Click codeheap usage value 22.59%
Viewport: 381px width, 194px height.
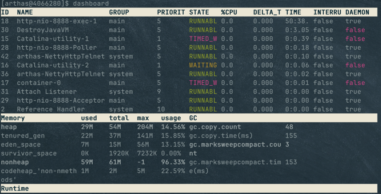[173, 171]
